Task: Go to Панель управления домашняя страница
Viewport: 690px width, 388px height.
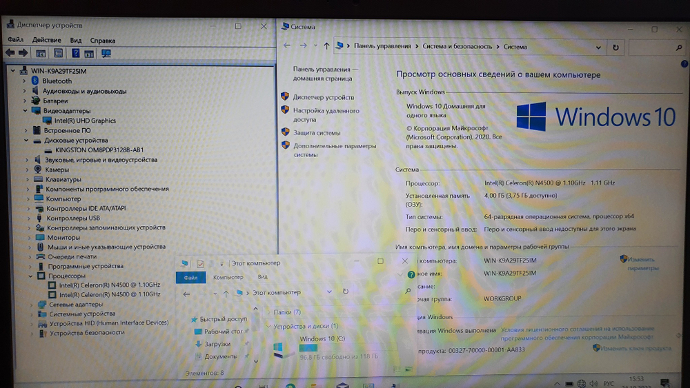Action: tap(325, 74)
